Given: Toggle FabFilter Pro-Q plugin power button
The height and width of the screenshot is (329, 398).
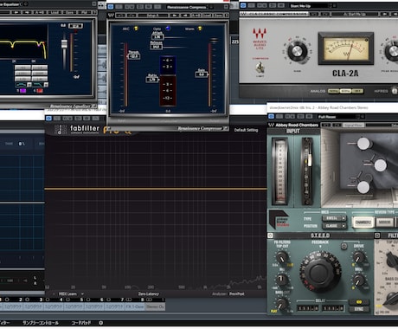Looking at the screenshot, I should pyautogui.click(x=48, y=119).
